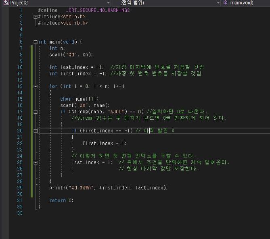
Task: Click the scanf("%d", &n) statement
Action: tap(71, 55)
